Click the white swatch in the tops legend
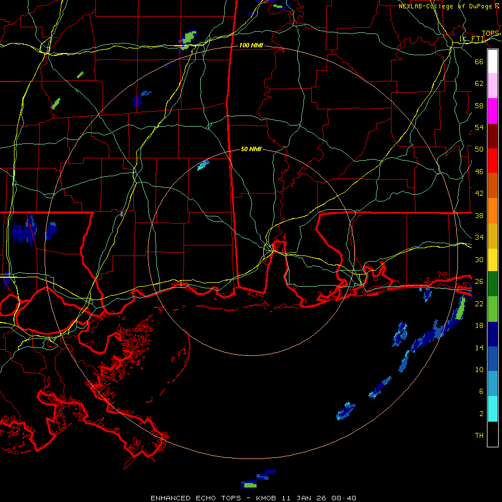502x502 pixels. tap(493, 61)
